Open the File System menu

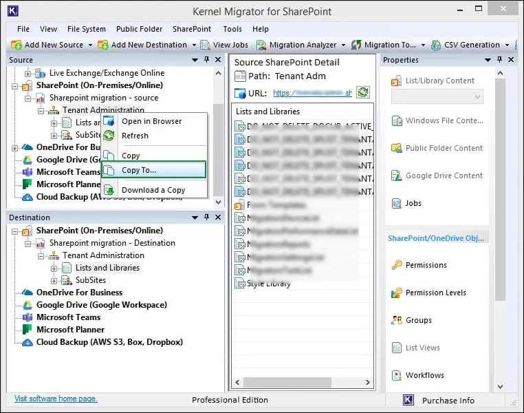point(87,29)
